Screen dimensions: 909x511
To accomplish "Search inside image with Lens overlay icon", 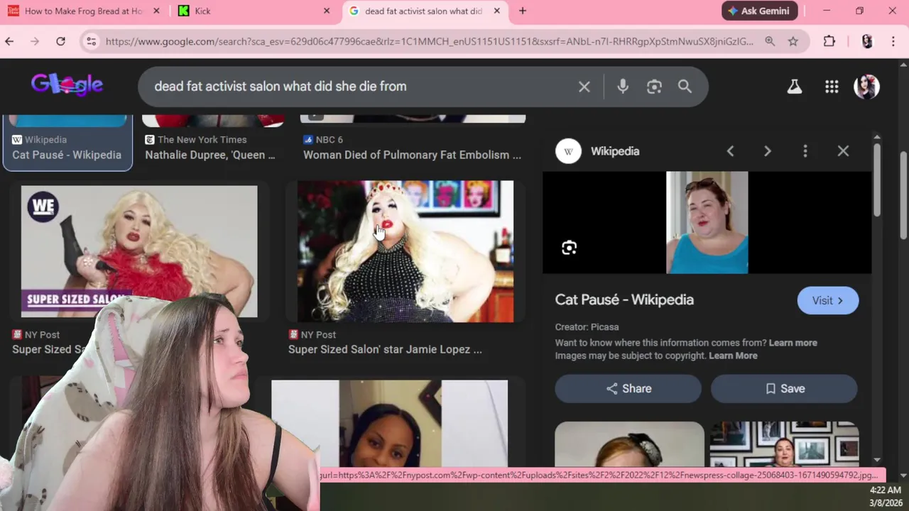I will point(569,248).
